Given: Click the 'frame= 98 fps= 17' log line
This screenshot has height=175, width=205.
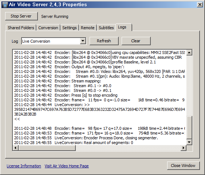Looking at the screenshot, I should coord(100,128).
